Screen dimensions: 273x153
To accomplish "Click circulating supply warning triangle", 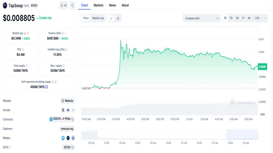I will pyautogui.click(x=55, y=82).
